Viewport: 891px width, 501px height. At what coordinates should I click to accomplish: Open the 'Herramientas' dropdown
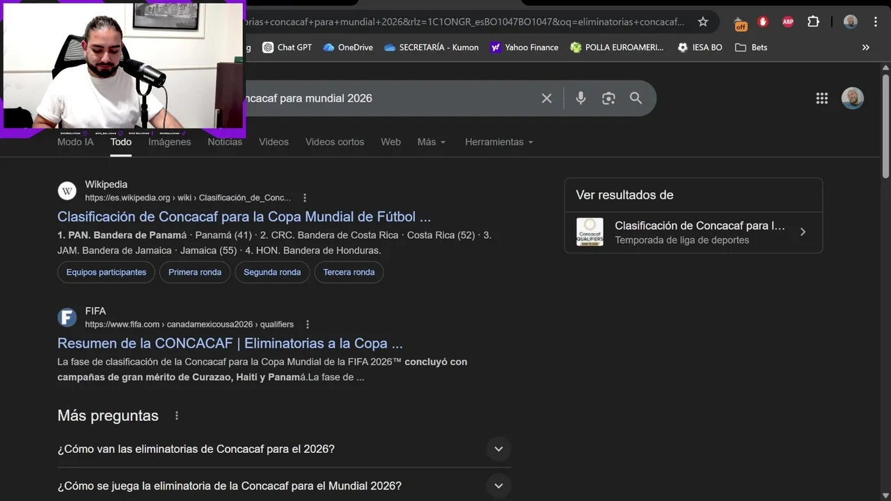click(x=499, y=142)
